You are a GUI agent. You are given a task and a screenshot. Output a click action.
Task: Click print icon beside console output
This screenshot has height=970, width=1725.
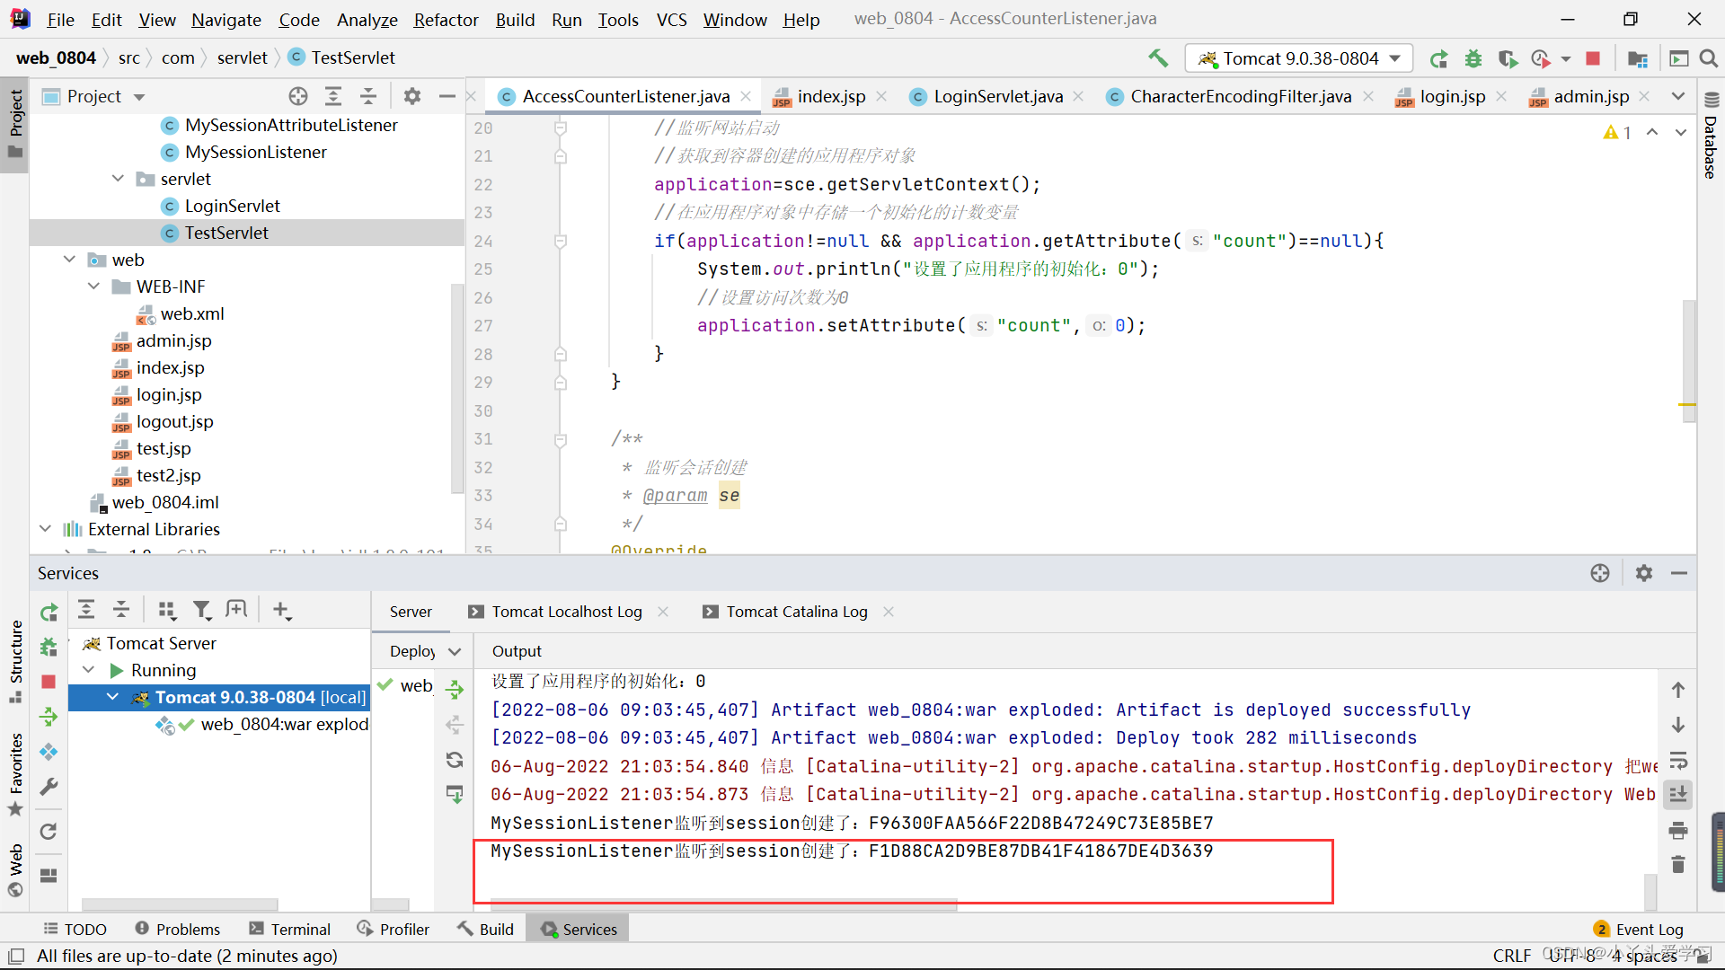(1677, 830)
